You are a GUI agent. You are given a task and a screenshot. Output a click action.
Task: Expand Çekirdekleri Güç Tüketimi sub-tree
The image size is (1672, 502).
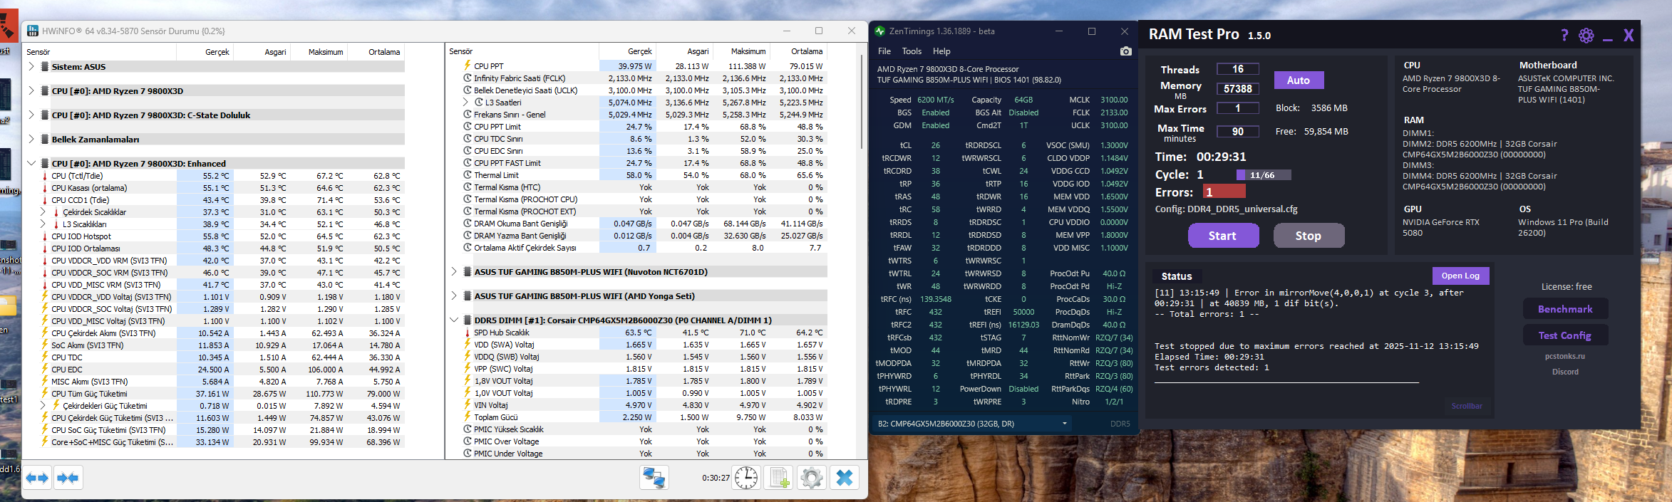tap(43, 405)
